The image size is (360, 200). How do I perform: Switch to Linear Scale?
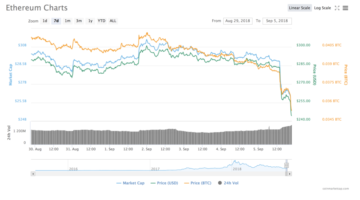pyautogui.click(x=300, y=8)
